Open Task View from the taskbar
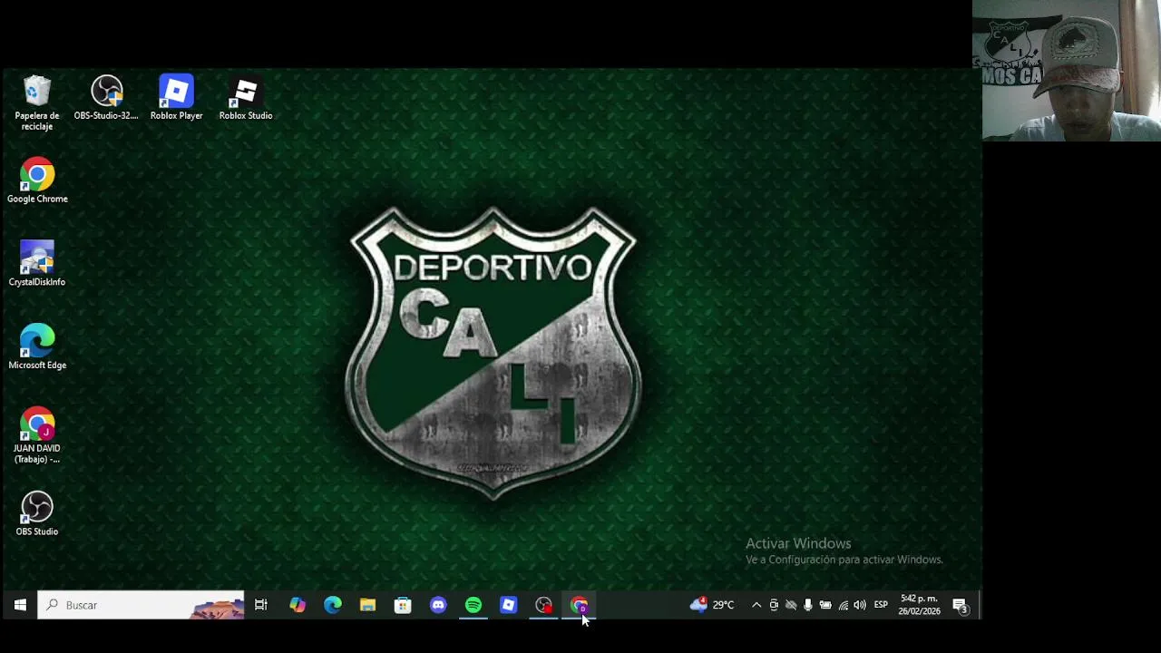Screen dimensions: 1161x653 (x=261, y=605)
